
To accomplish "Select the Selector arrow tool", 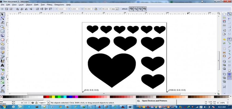I will (2, 14).
